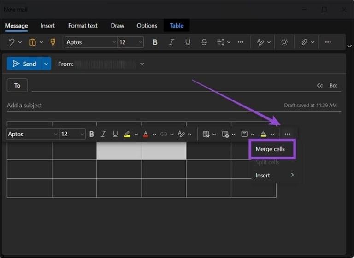Select Merge cells from the menu
354x258 pixels.
click(x=270, y=149)
